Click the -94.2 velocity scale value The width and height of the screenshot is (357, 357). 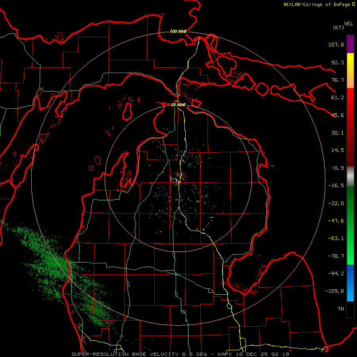click(x=336, y=273)
